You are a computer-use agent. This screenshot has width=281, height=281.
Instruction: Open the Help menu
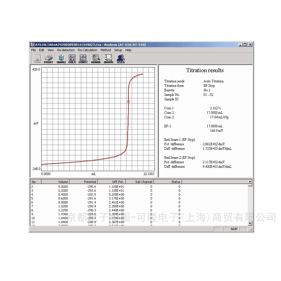(128, 50)
